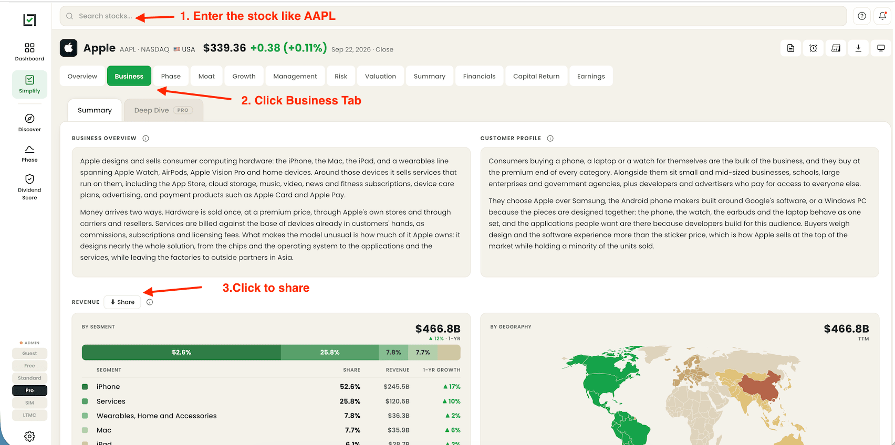Switch to the Valuation tab
The image size is (895, 445).
[x=380, y=76]
